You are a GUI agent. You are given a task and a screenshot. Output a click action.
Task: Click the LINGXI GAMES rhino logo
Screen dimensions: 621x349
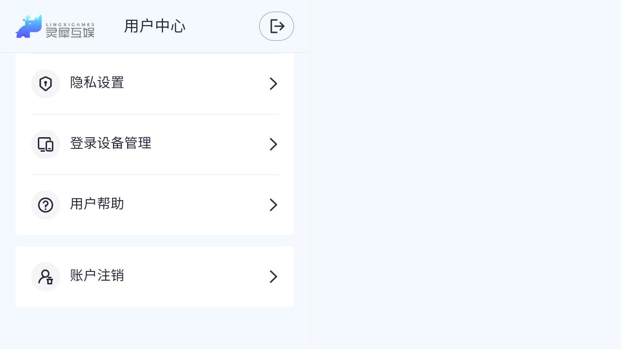tap(28, 25)
